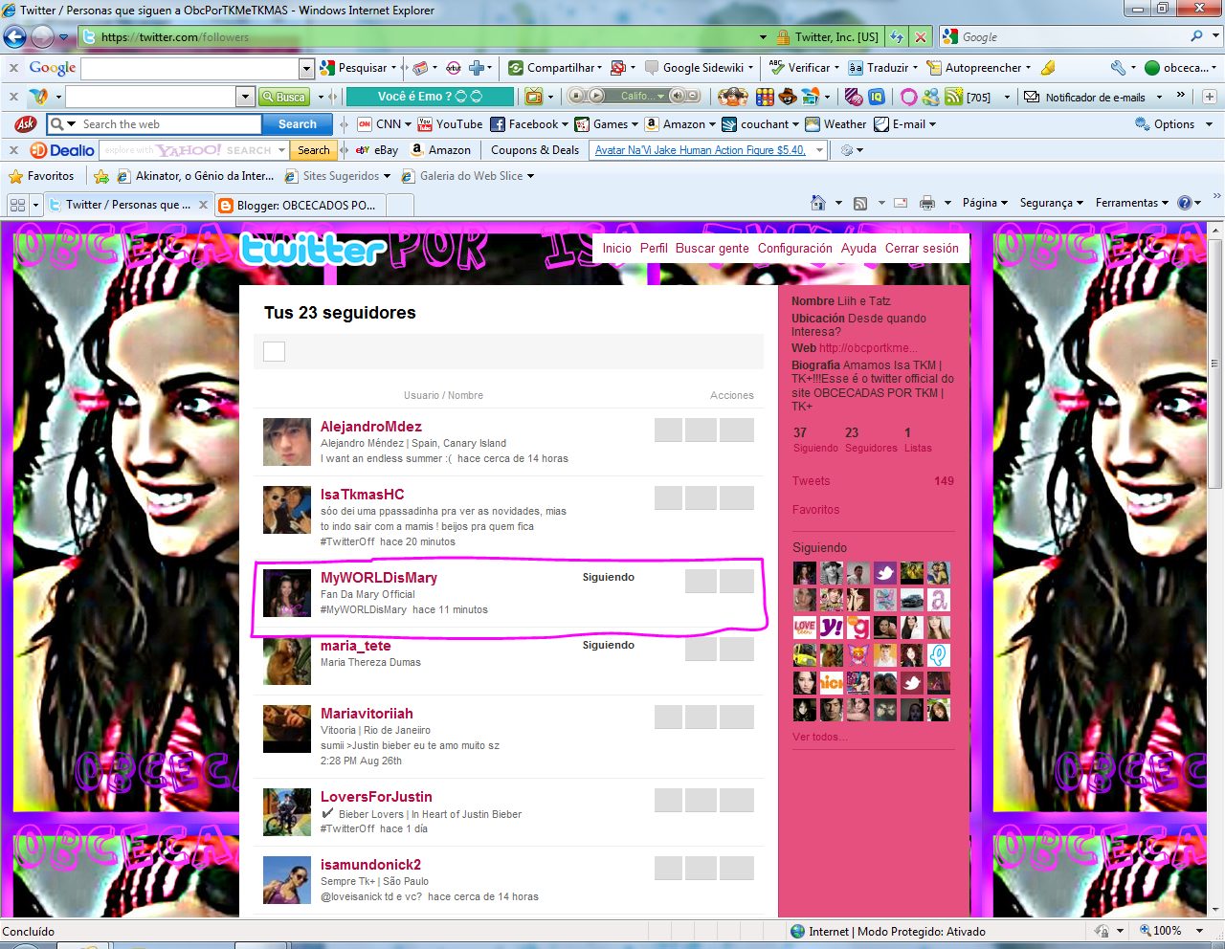Click the cowboy hat toolbar icon
The width and height of the screenshot is (1225, 949).
click(788, 96)
